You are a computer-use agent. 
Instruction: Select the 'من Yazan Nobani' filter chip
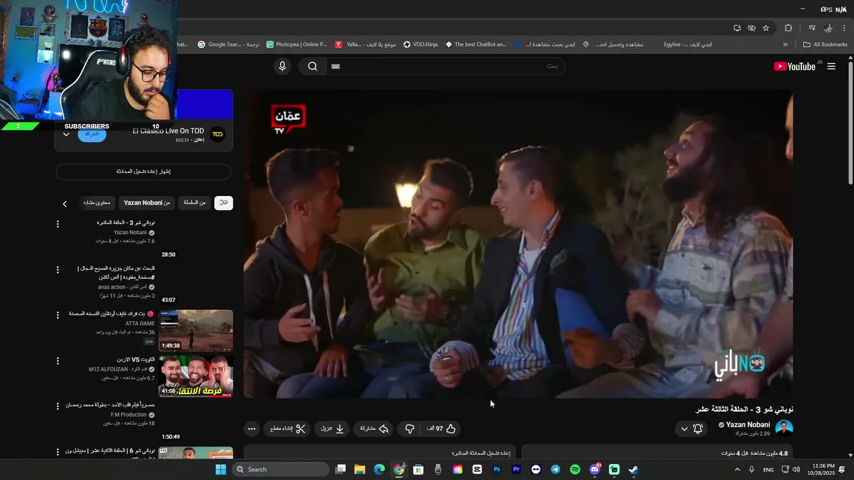click(x=147, y=203)
